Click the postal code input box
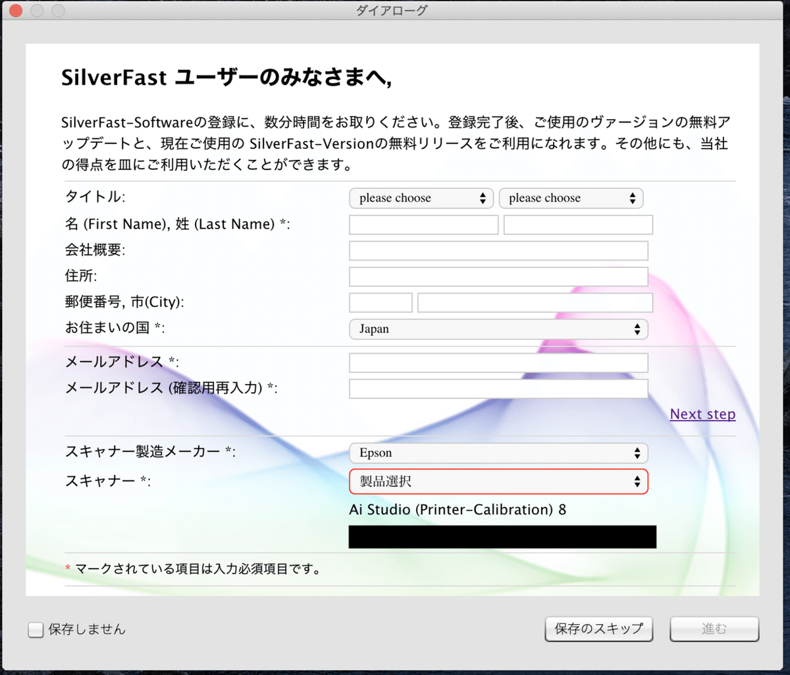This screenshot has height=675, width=790. pos(381,302)
